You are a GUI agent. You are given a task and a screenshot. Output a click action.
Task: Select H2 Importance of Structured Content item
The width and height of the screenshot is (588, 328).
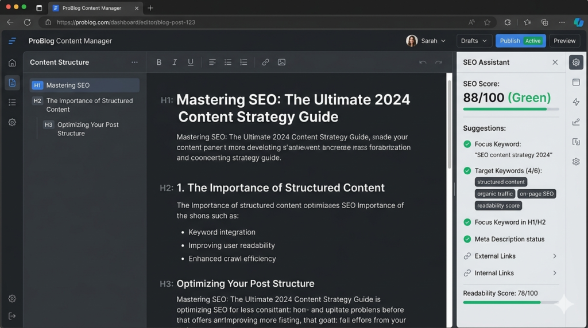point(84,105)
